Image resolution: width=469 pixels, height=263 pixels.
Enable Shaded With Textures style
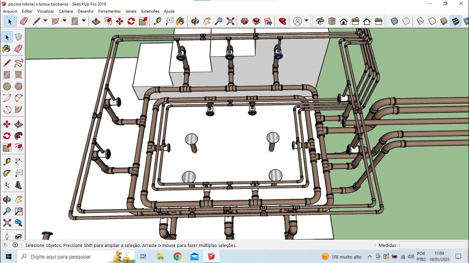pos(456,21)
